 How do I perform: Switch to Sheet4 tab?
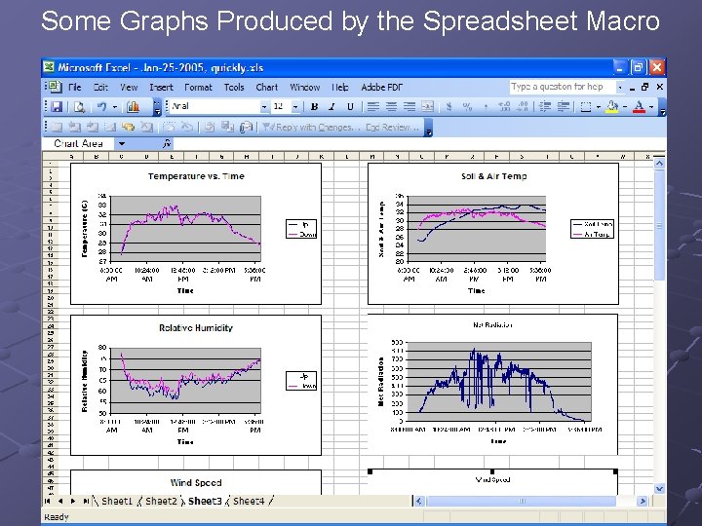coord(249,501)
